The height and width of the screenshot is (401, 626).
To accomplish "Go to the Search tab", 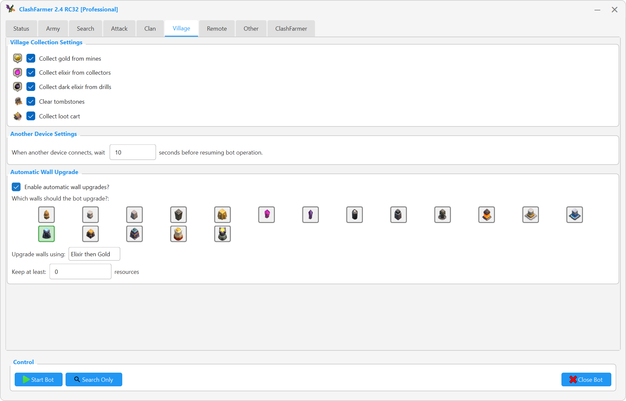I will coord(85,29).
